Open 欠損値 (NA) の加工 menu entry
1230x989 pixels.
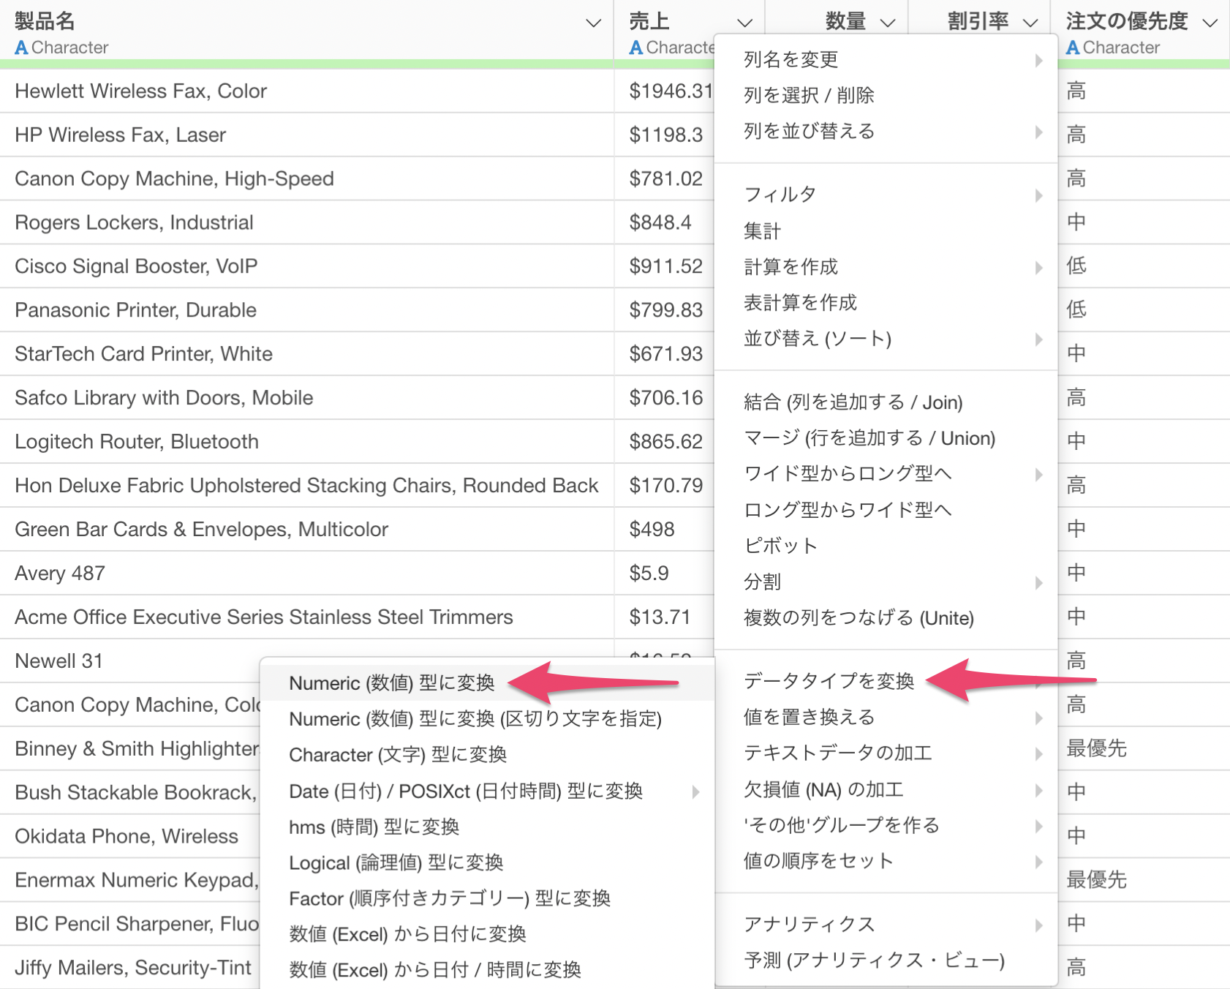[823, 790]
